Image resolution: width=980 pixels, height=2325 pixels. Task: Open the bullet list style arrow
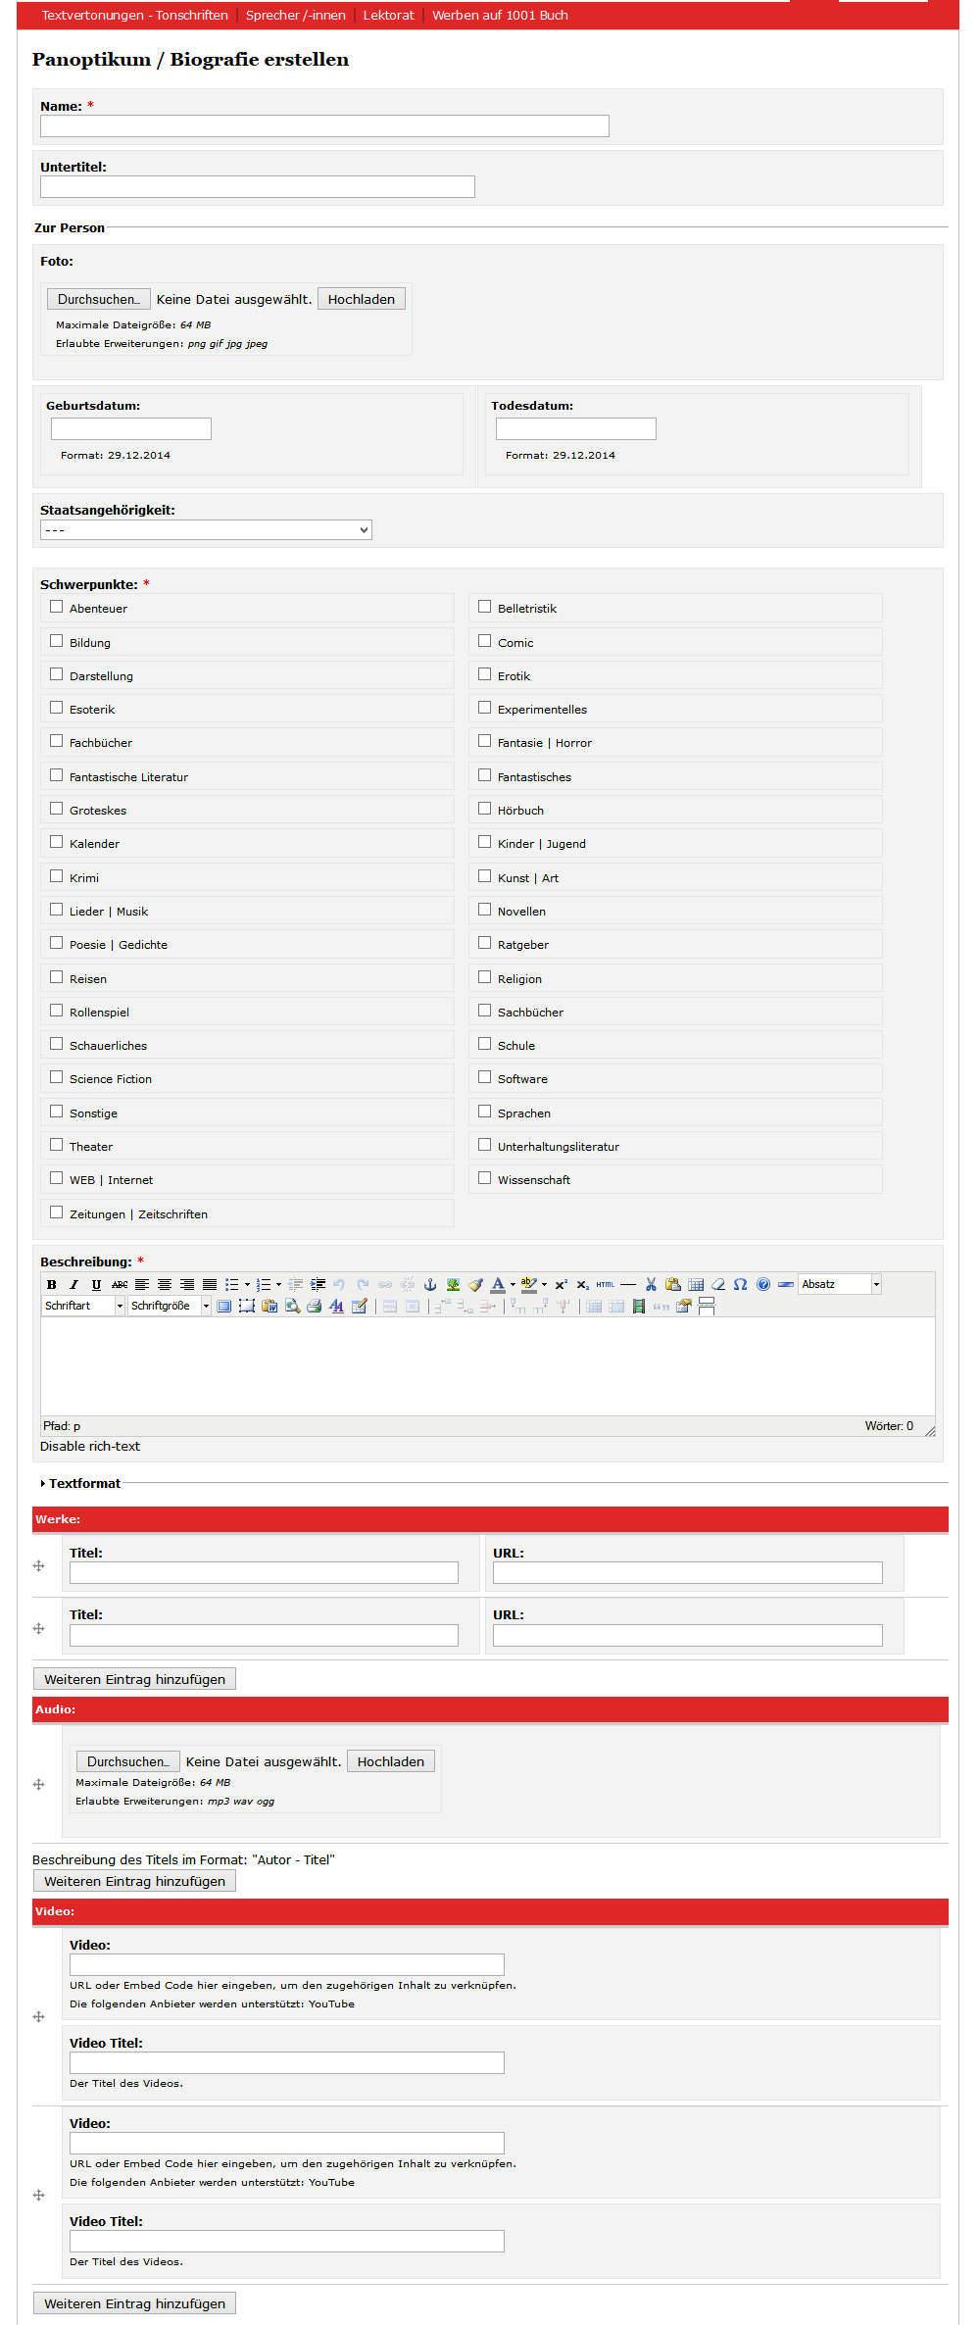point(247,1284)
